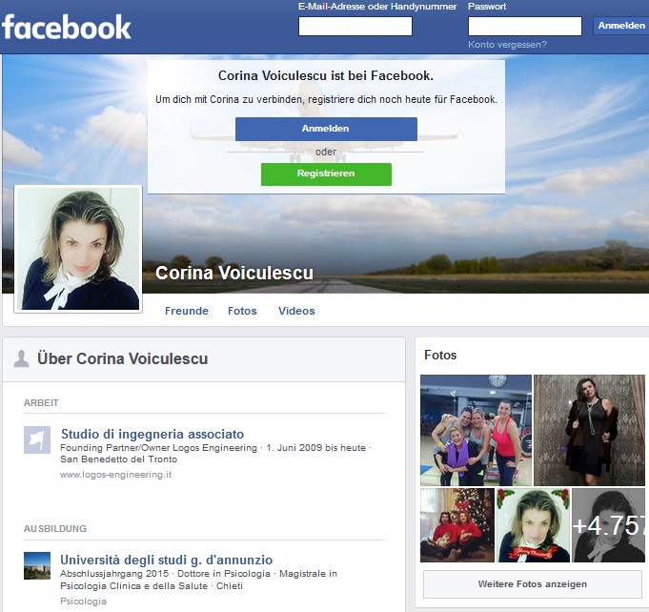Click the Fotos heading in the right panel
The width and height of the screenshot is (649, 612).
coord(440,356)
